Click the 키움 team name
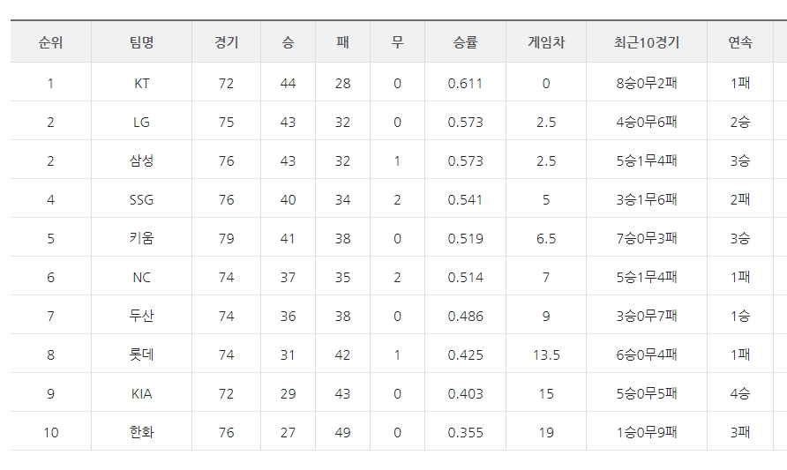This screenshot has height=470, width=787. (141, 239)
